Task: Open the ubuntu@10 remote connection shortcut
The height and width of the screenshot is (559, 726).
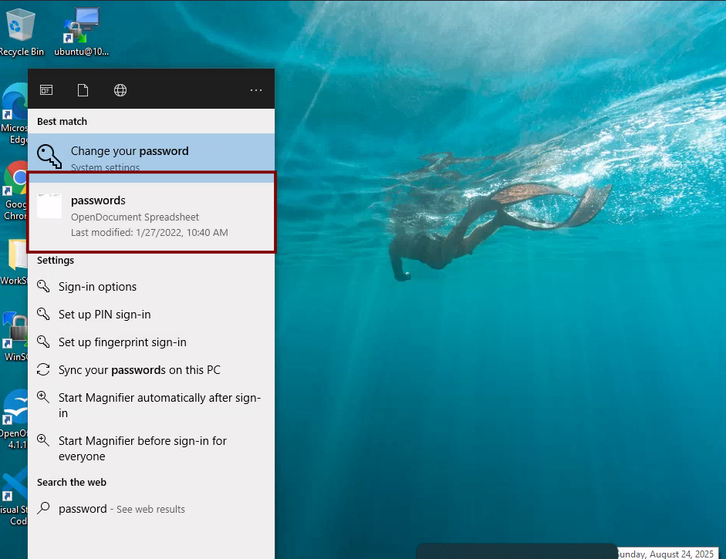Action: [x=82, y=31]
